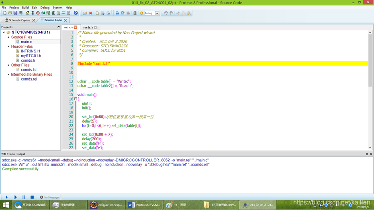374x210 pixels.
Task: Step the simulation forward
Action: click(x=15, y=197)
